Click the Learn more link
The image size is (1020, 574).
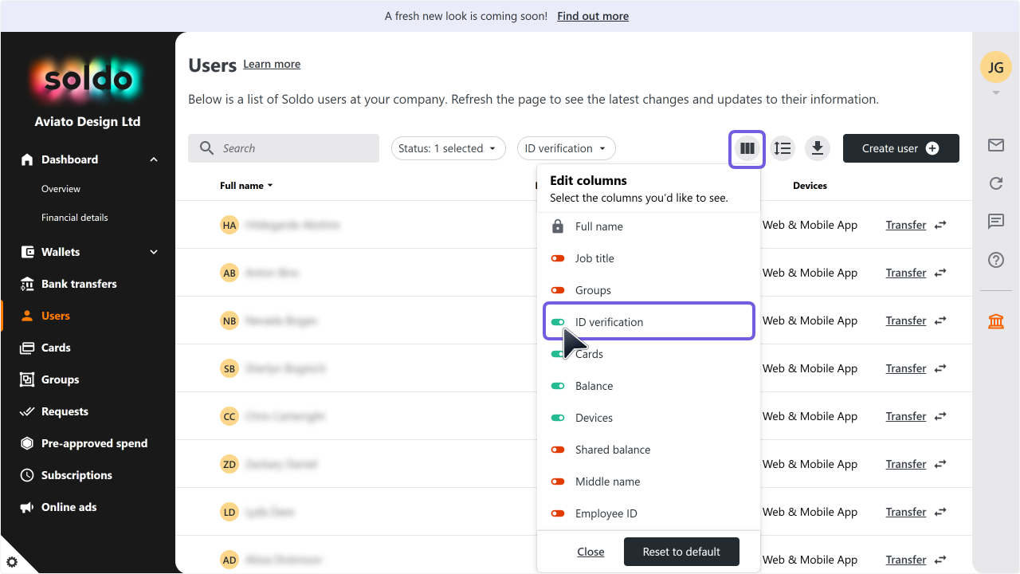(x=272, y=64)
